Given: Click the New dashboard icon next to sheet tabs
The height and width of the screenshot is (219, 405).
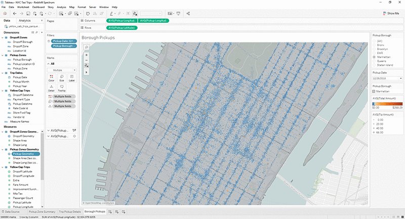Looking at the screenshot, I should [x=117, y=211].
